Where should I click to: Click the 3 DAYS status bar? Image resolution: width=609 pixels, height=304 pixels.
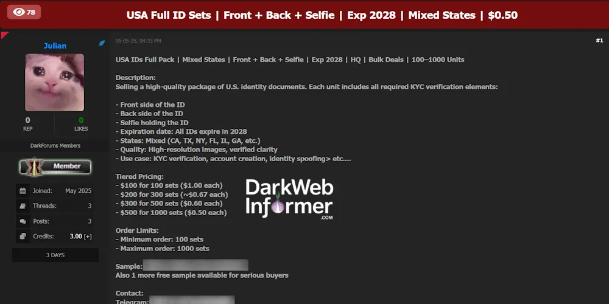[x=55, y=255]
